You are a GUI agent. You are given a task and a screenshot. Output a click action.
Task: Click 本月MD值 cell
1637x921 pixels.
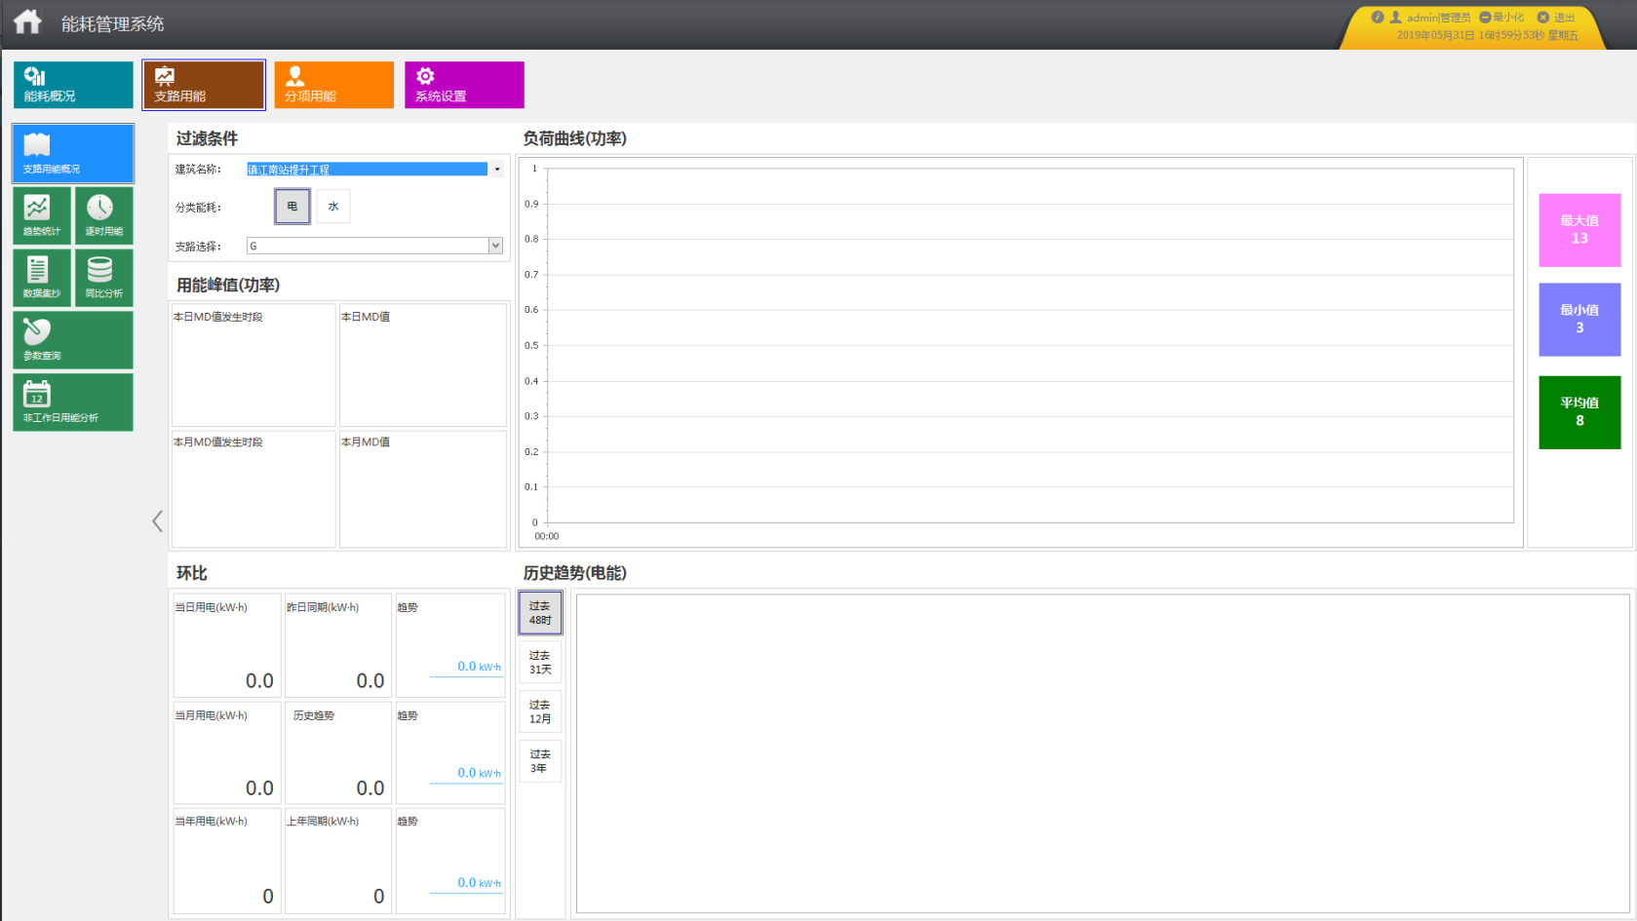422,488
